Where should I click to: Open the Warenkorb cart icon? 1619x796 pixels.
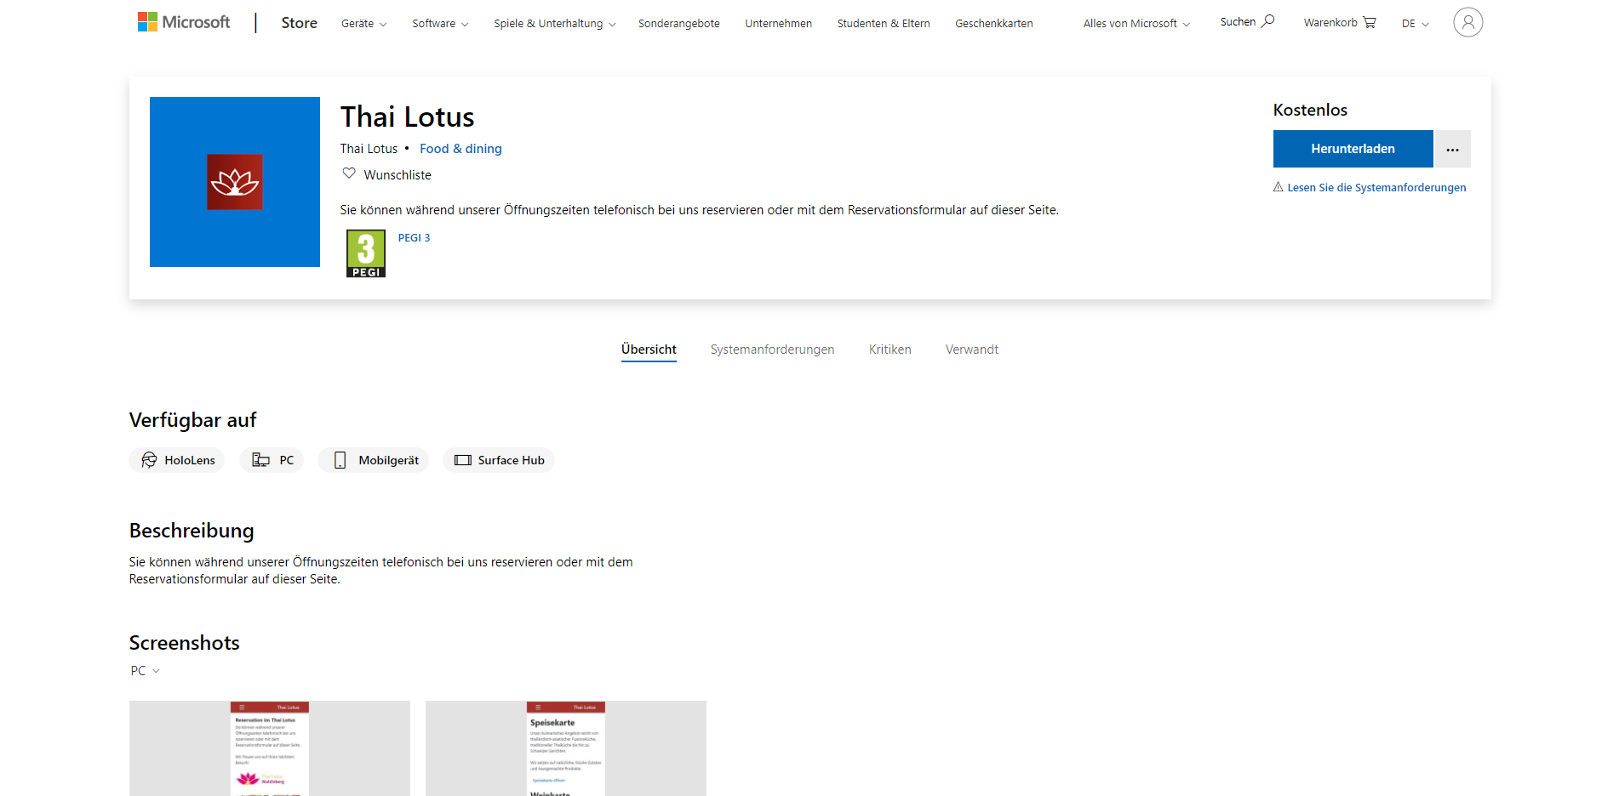click(1369, 21)
